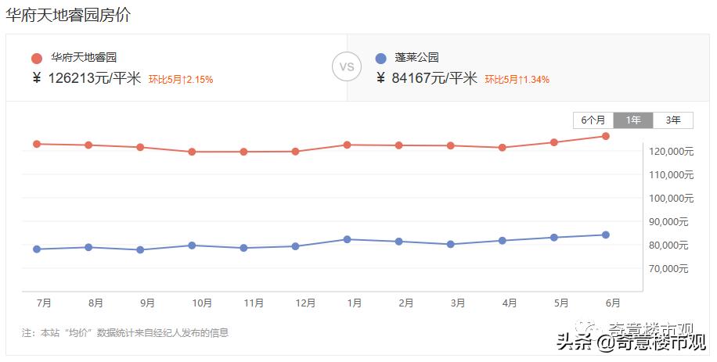Click the red line point at 10月
Image resolution: width=717 pixels, height=362 pixels.
[192, 152]
